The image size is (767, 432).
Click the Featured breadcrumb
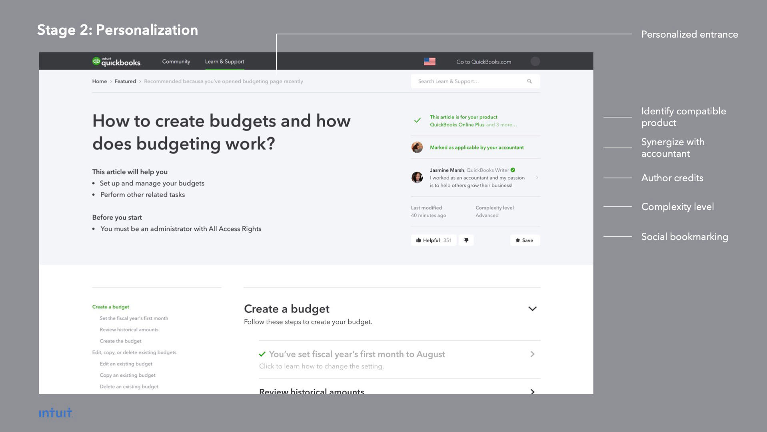[x=125, y=81]
